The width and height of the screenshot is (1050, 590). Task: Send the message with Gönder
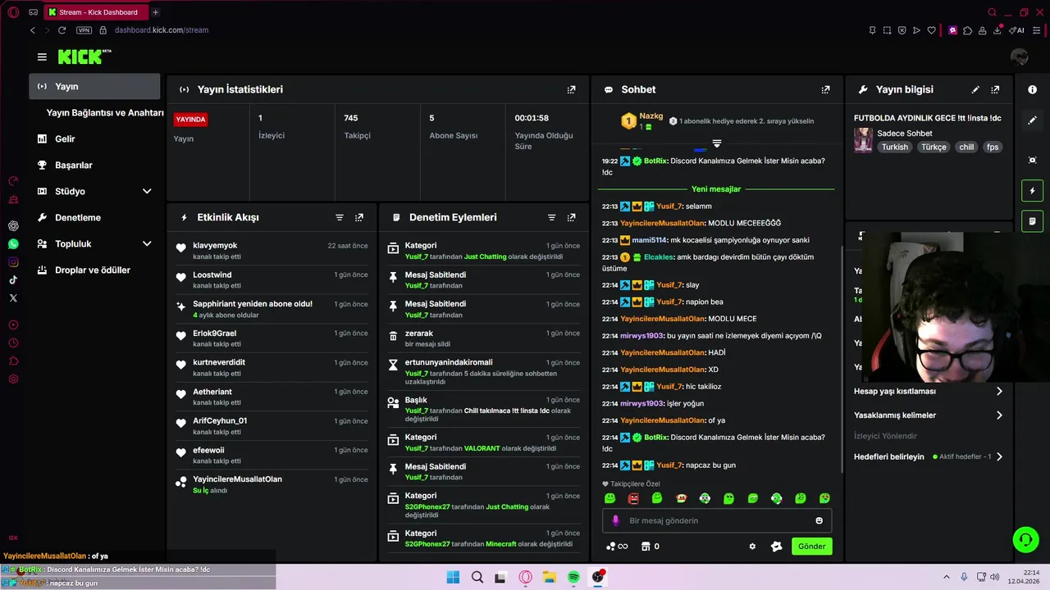(811, 547)
